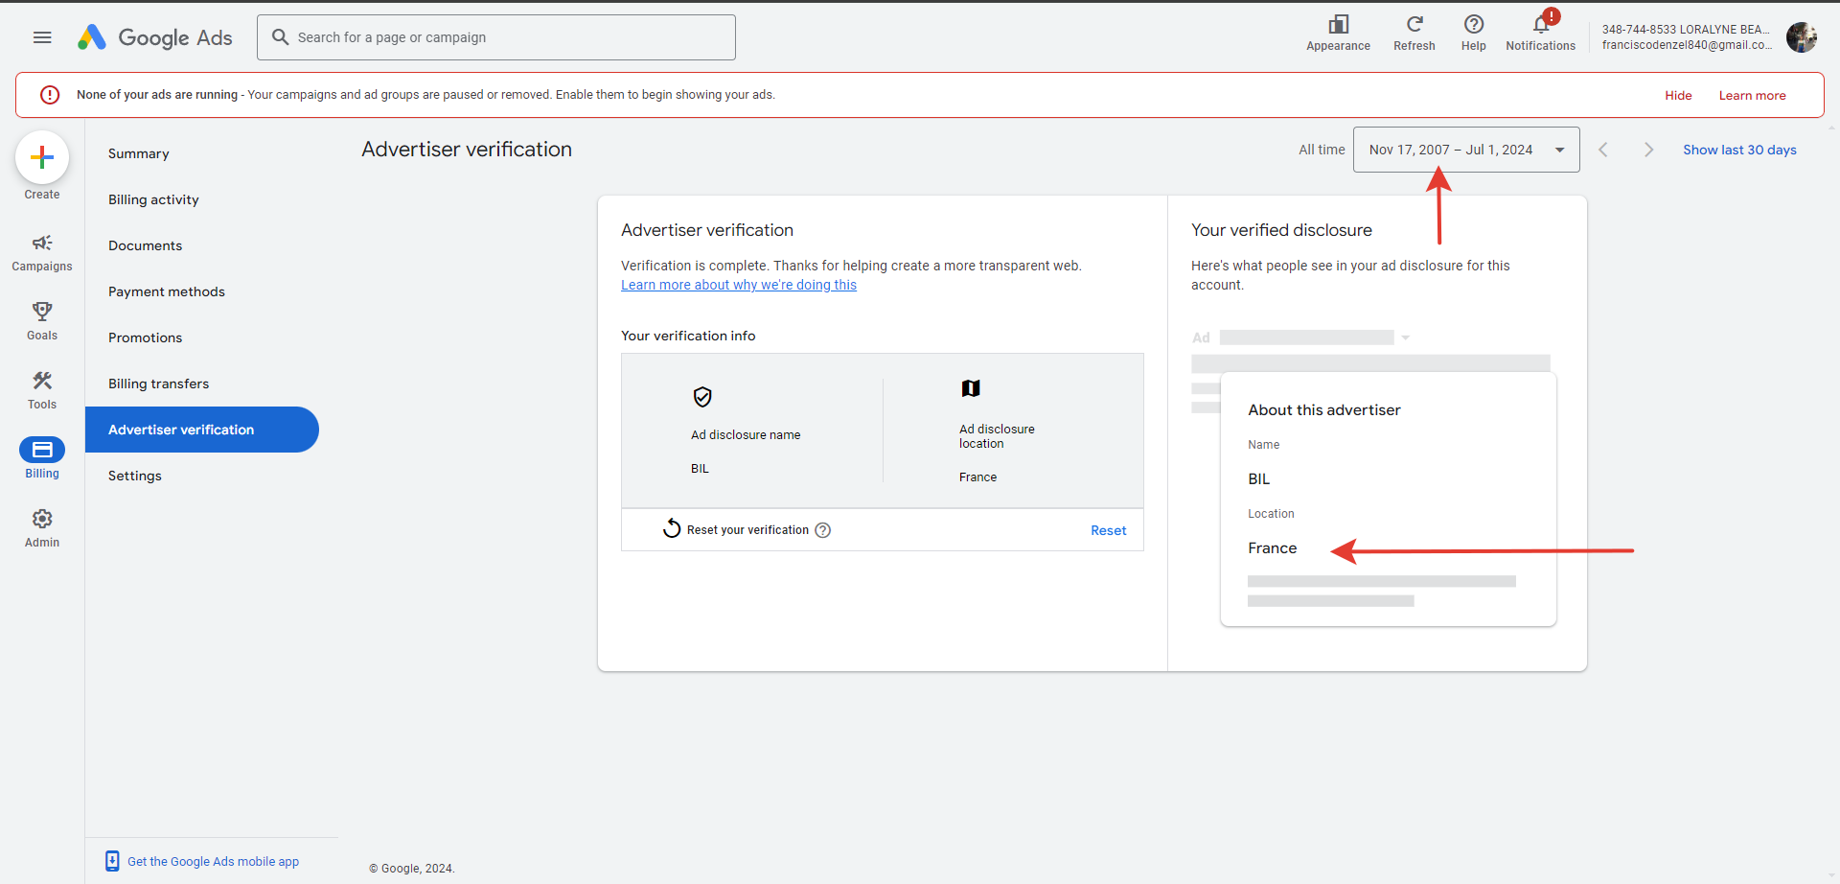
Task: Focus the search for page or campaign field
Action: click(496, 37)
